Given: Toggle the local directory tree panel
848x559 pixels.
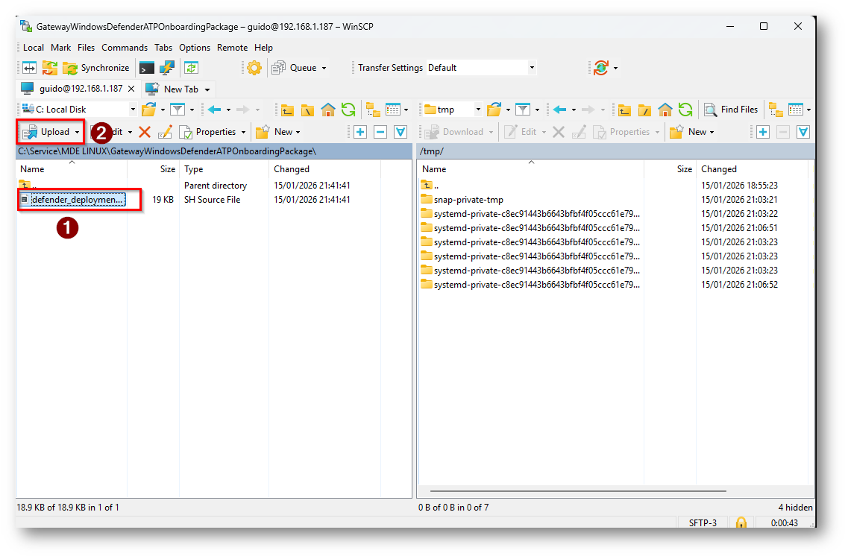Looking at the screenshot, I should pos(372,110).
